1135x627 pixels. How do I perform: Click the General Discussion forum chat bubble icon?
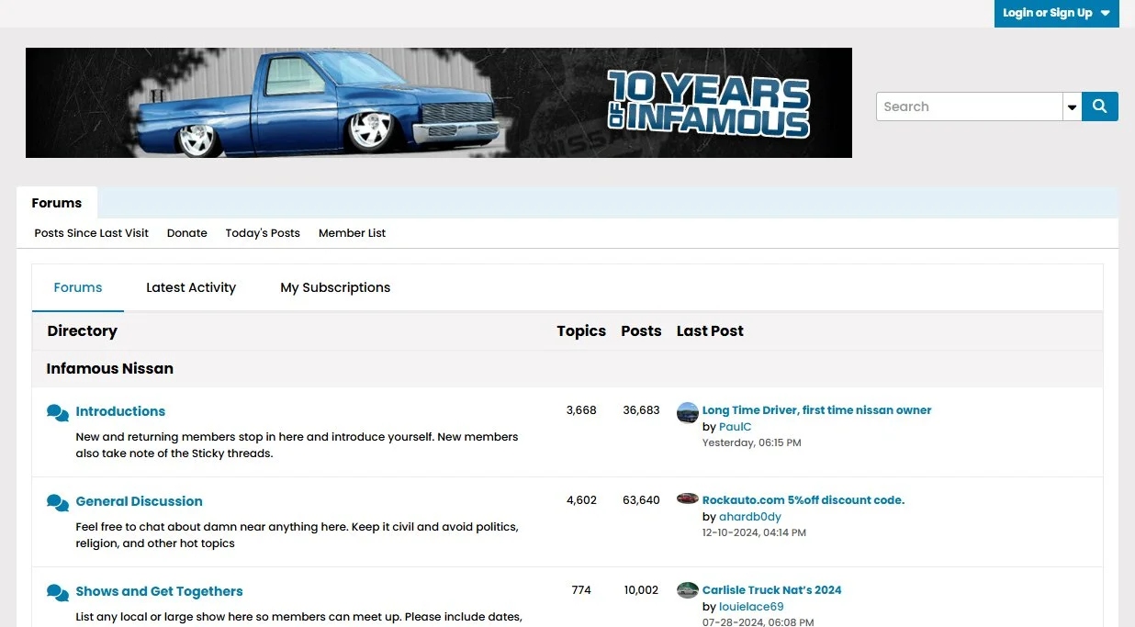tap(58, 503)
